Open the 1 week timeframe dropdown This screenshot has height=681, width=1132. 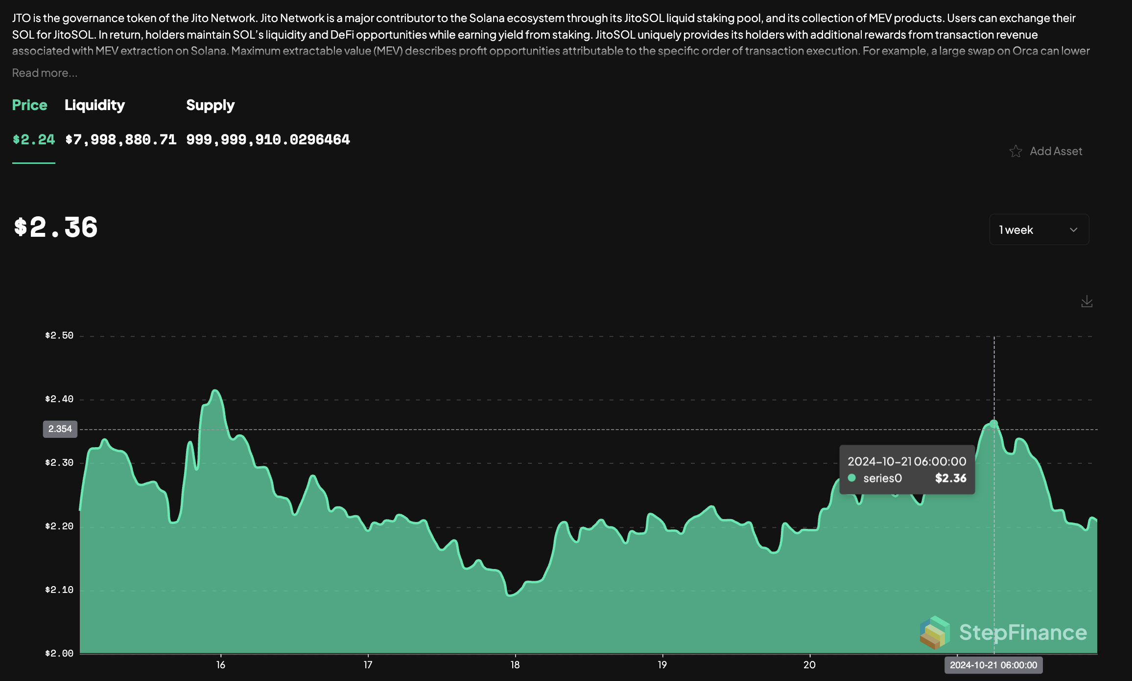pos(1038,229)
